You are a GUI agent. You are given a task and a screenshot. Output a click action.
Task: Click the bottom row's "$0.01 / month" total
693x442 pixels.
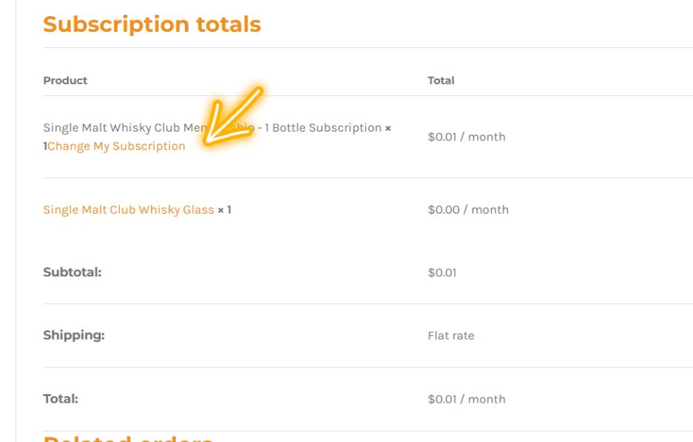466,399
